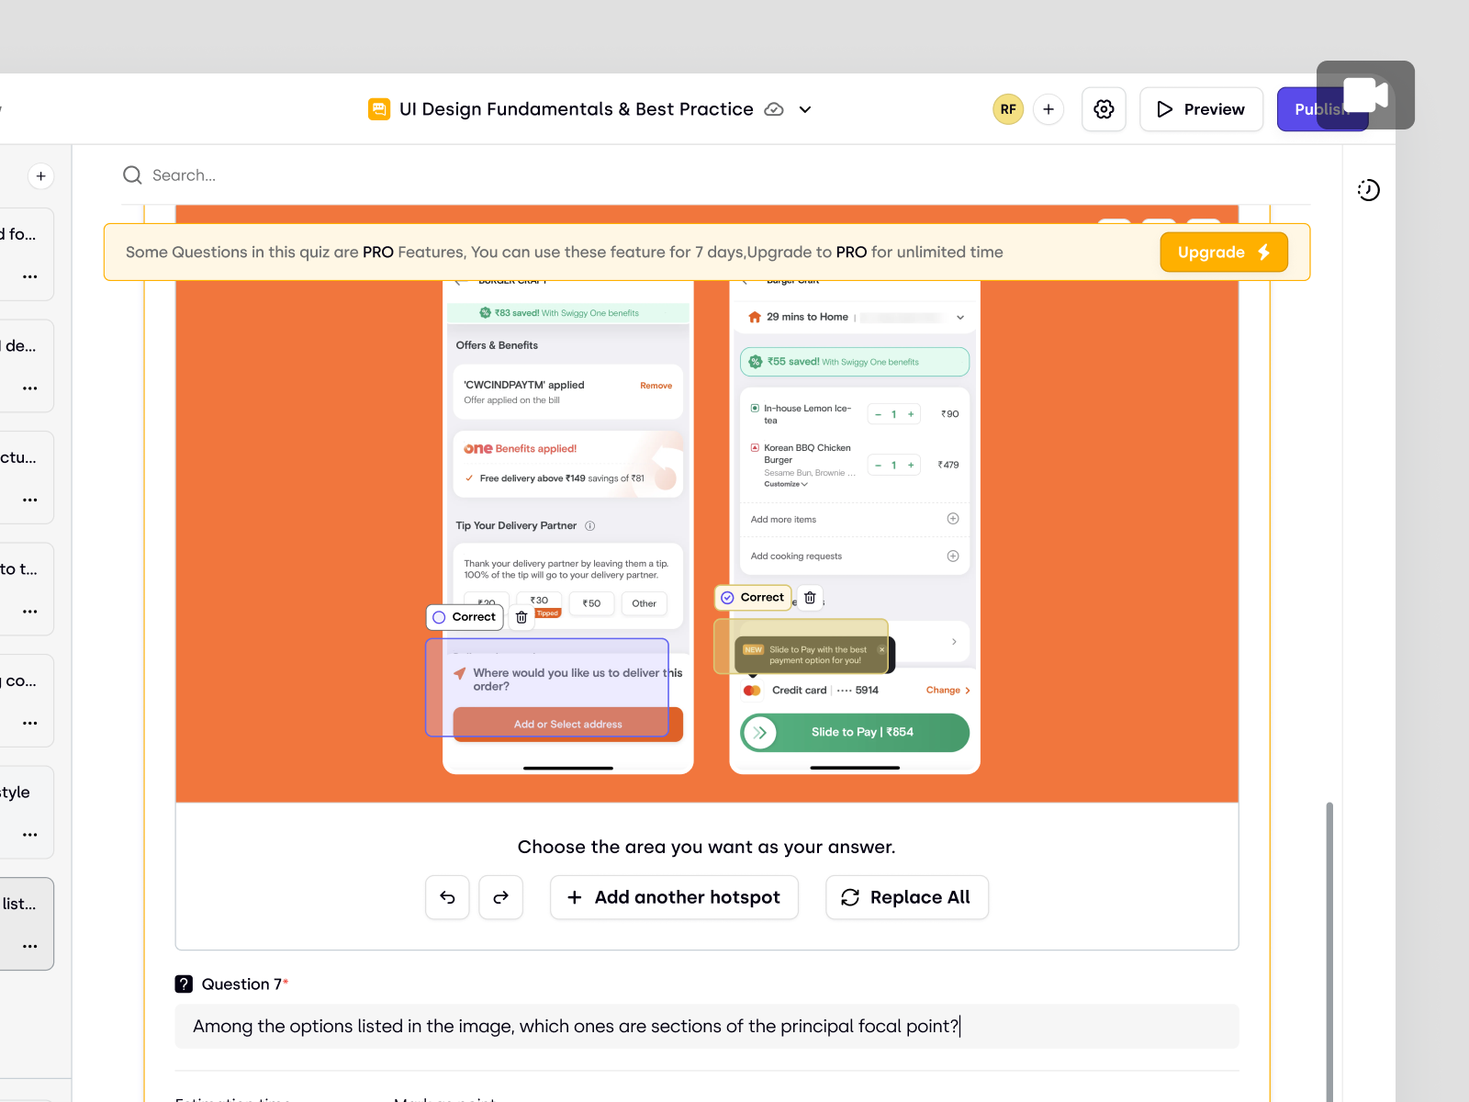
Task: Click Add another hotspot
Action: [x=674, y=897]
